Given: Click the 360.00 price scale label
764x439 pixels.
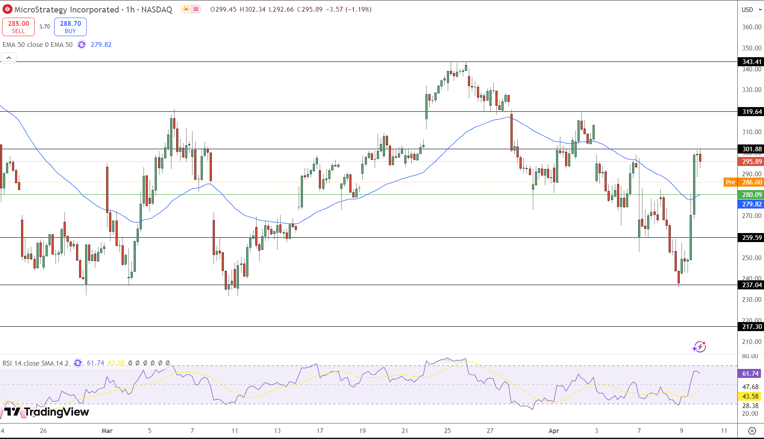Looking at the screenshot, I should [x=752, y=27].
